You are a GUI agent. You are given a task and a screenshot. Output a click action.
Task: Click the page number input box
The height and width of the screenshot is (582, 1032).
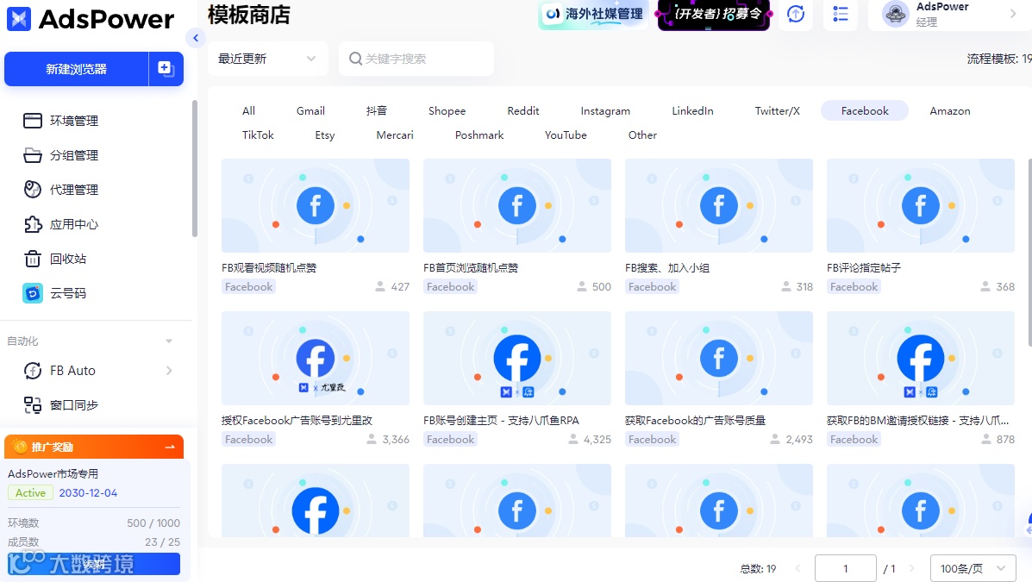click(846, 568)
